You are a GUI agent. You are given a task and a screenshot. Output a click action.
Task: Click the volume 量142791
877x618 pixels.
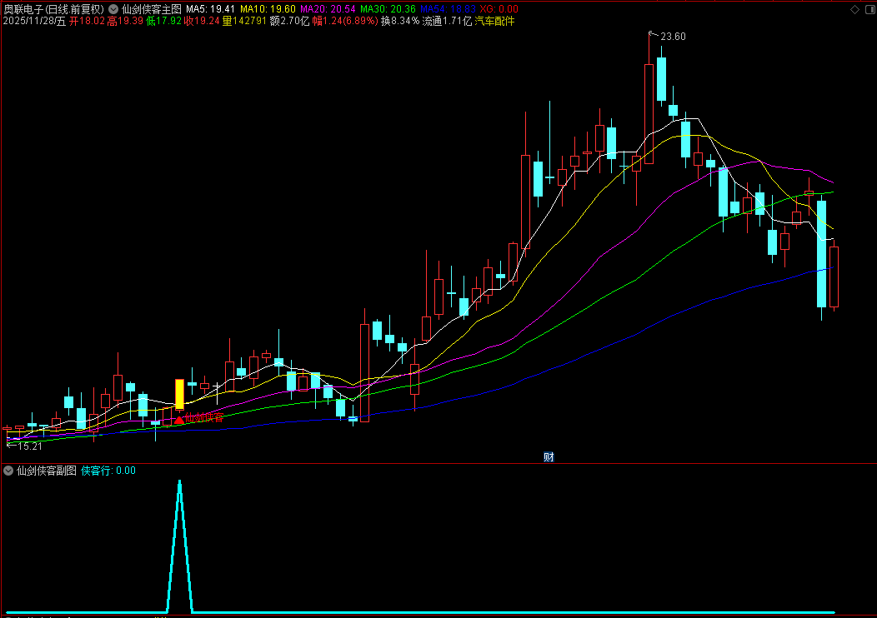244,21
